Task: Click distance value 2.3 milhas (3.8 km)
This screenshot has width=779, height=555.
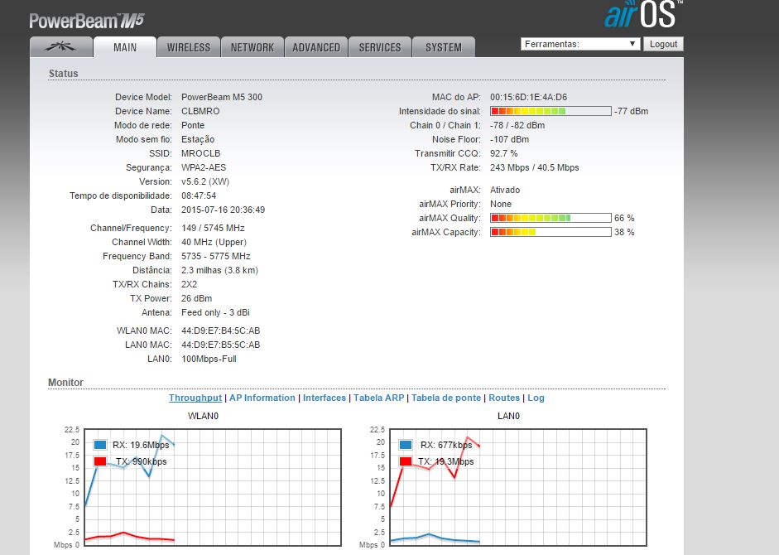Action: (x=219, y=270)
